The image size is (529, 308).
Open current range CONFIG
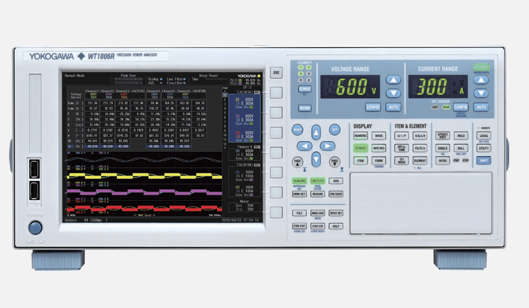click(x=461, y=107)
